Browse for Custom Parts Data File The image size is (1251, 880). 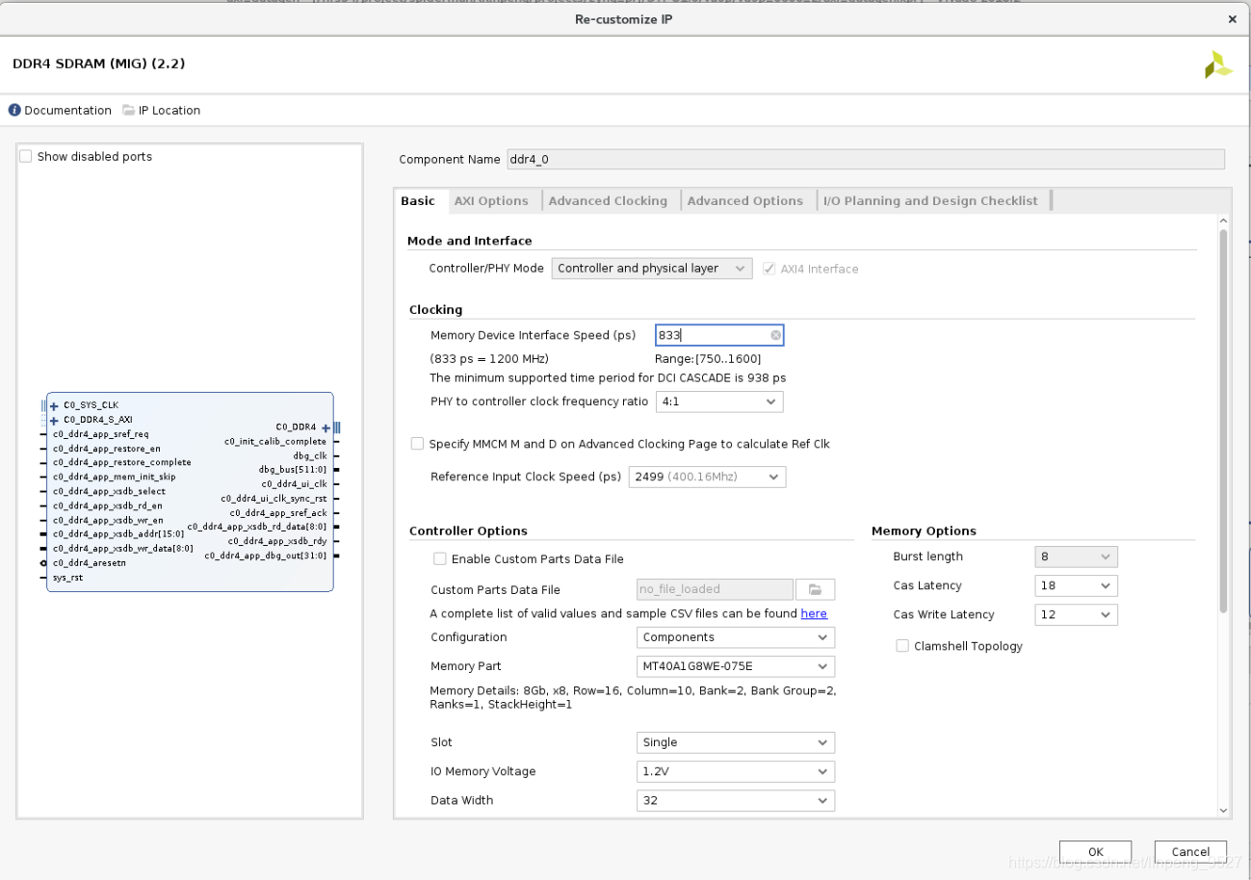(x=815, y=589)
